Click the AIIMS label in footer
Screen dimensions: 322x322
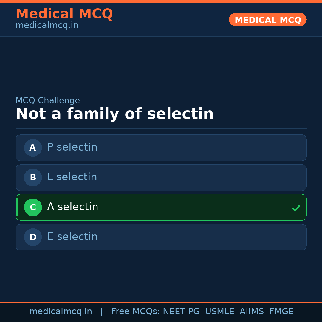[x=252, y=311]
